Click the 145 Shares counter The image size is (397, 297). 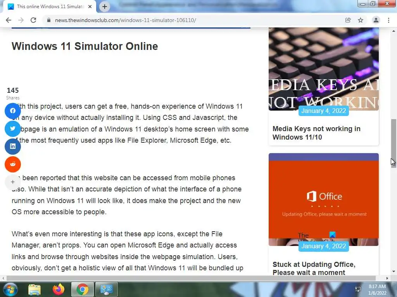(x=13, y=94)
